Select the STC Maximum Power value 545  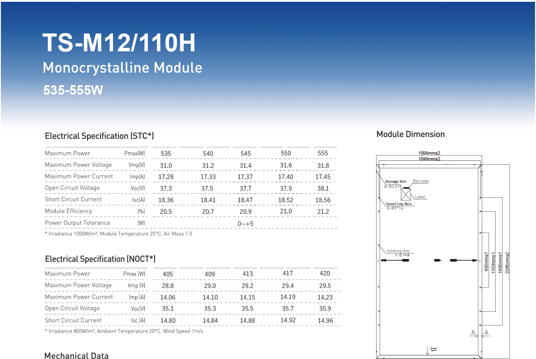point(246,153)
